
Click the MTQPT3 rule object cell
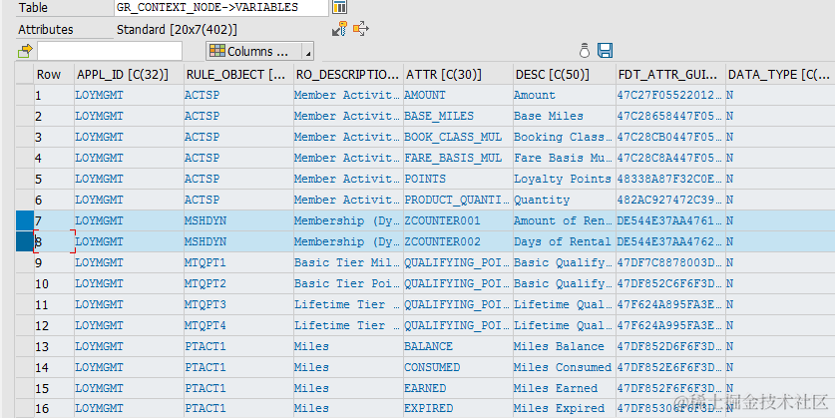(x=238, y=304)
